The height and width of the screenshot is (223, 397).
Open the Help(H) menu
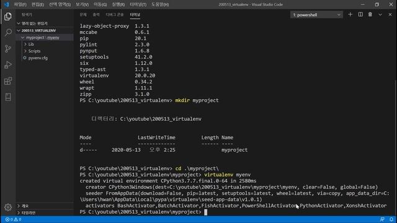tap(160, 4)
